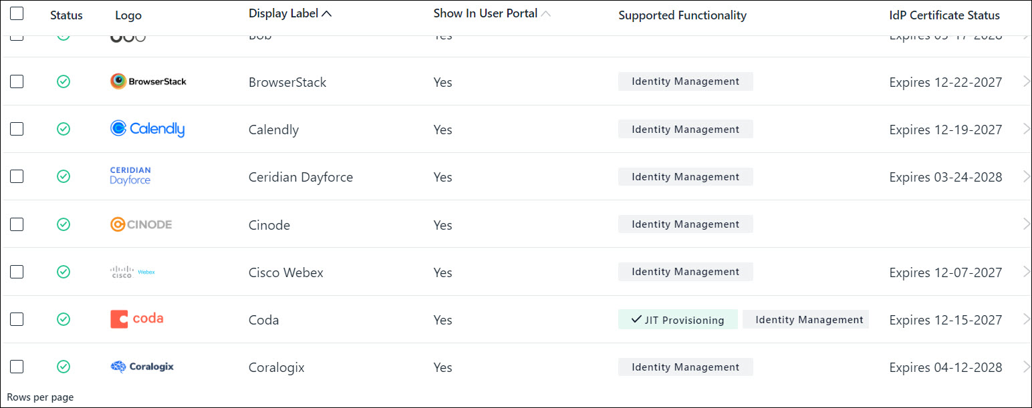Click the BrowserStack logo icon

148,81
